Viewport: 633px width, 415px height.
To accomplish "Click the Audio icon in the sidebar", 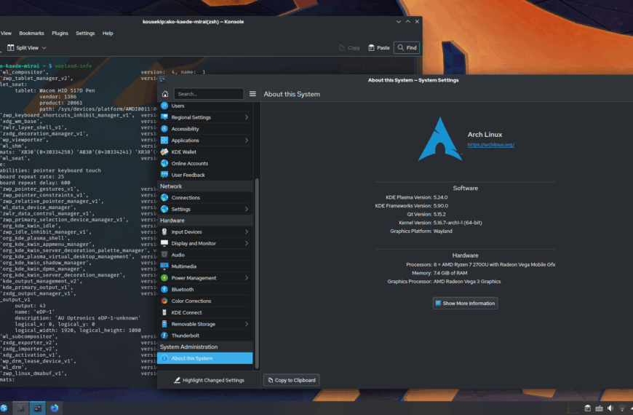I will click(164, 255).
